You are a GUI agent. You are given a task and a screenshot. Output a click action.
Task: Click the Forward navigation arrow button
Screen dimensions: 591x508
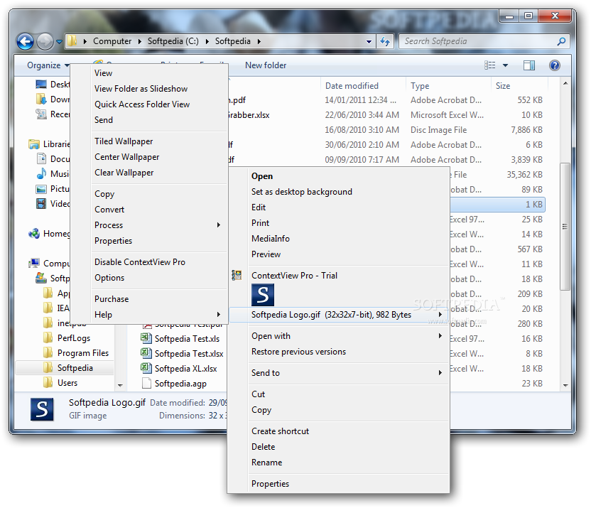pyautogui.click(x=45, y=41)
